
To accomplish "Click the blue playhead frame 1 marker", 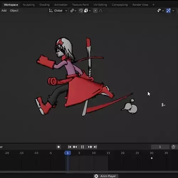I will click(68, 153).
